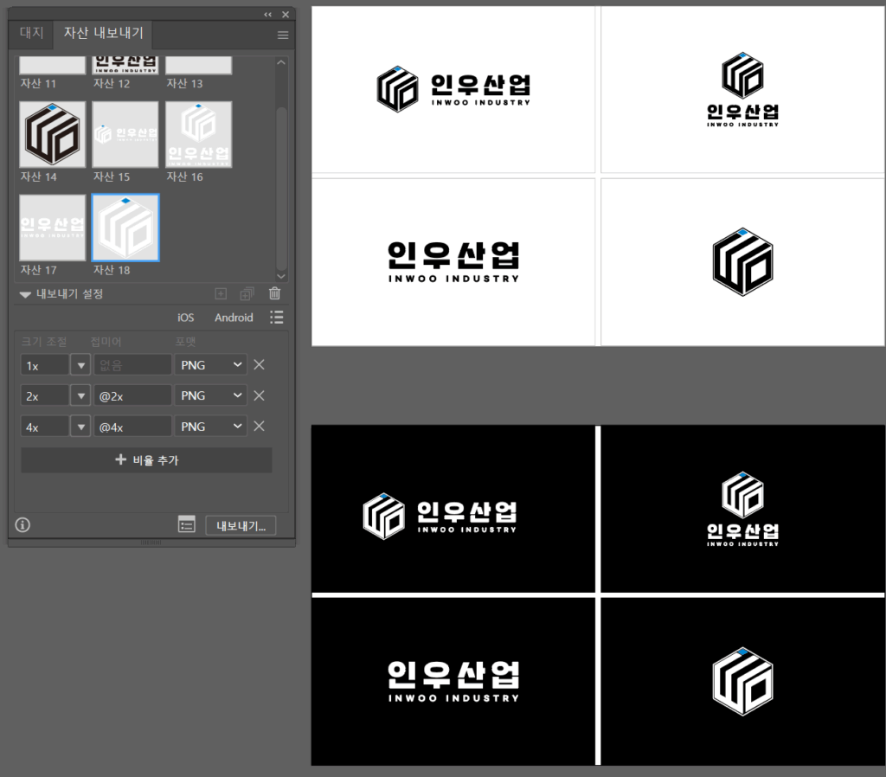Viewport: 886px width, 777px height.
Task: Click the 없음 suffix field
Action: 132,365
